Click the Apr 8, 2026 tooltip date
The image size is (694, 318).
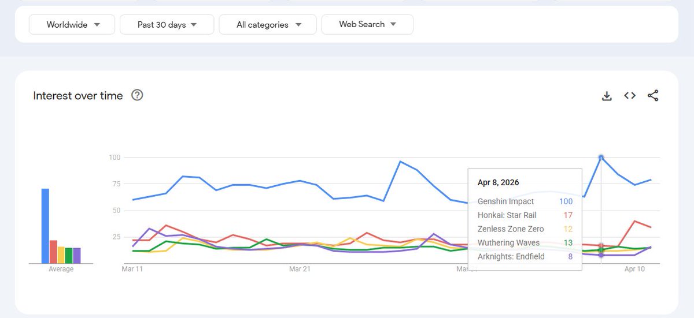499,182
